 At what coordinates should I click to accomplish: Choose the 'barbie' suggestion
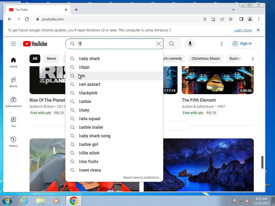(x=114, y=101)
